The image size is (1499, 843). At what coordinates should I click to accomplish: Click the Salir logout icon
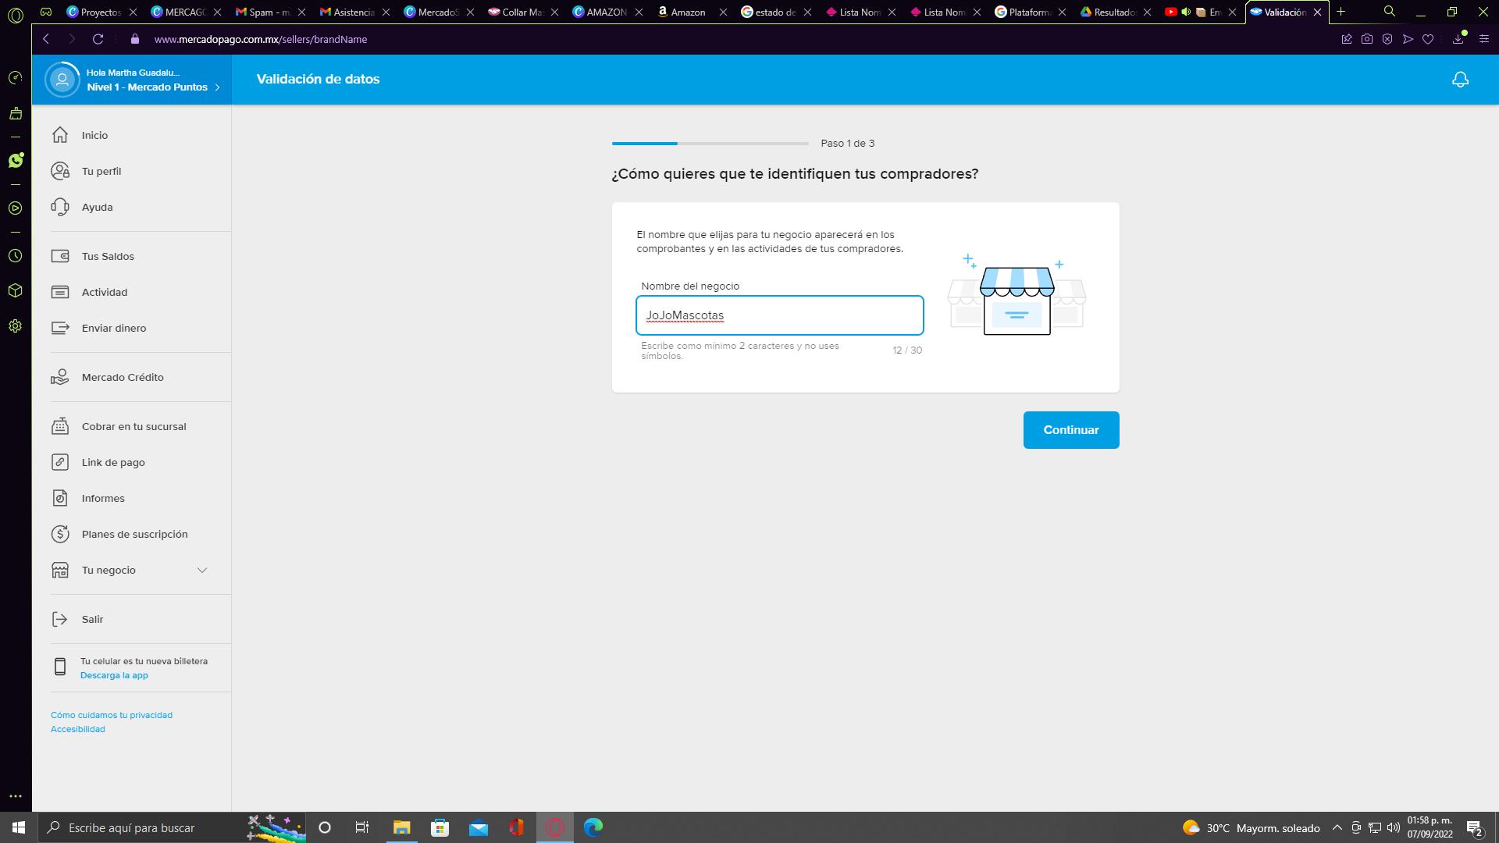tap(60, 619)
